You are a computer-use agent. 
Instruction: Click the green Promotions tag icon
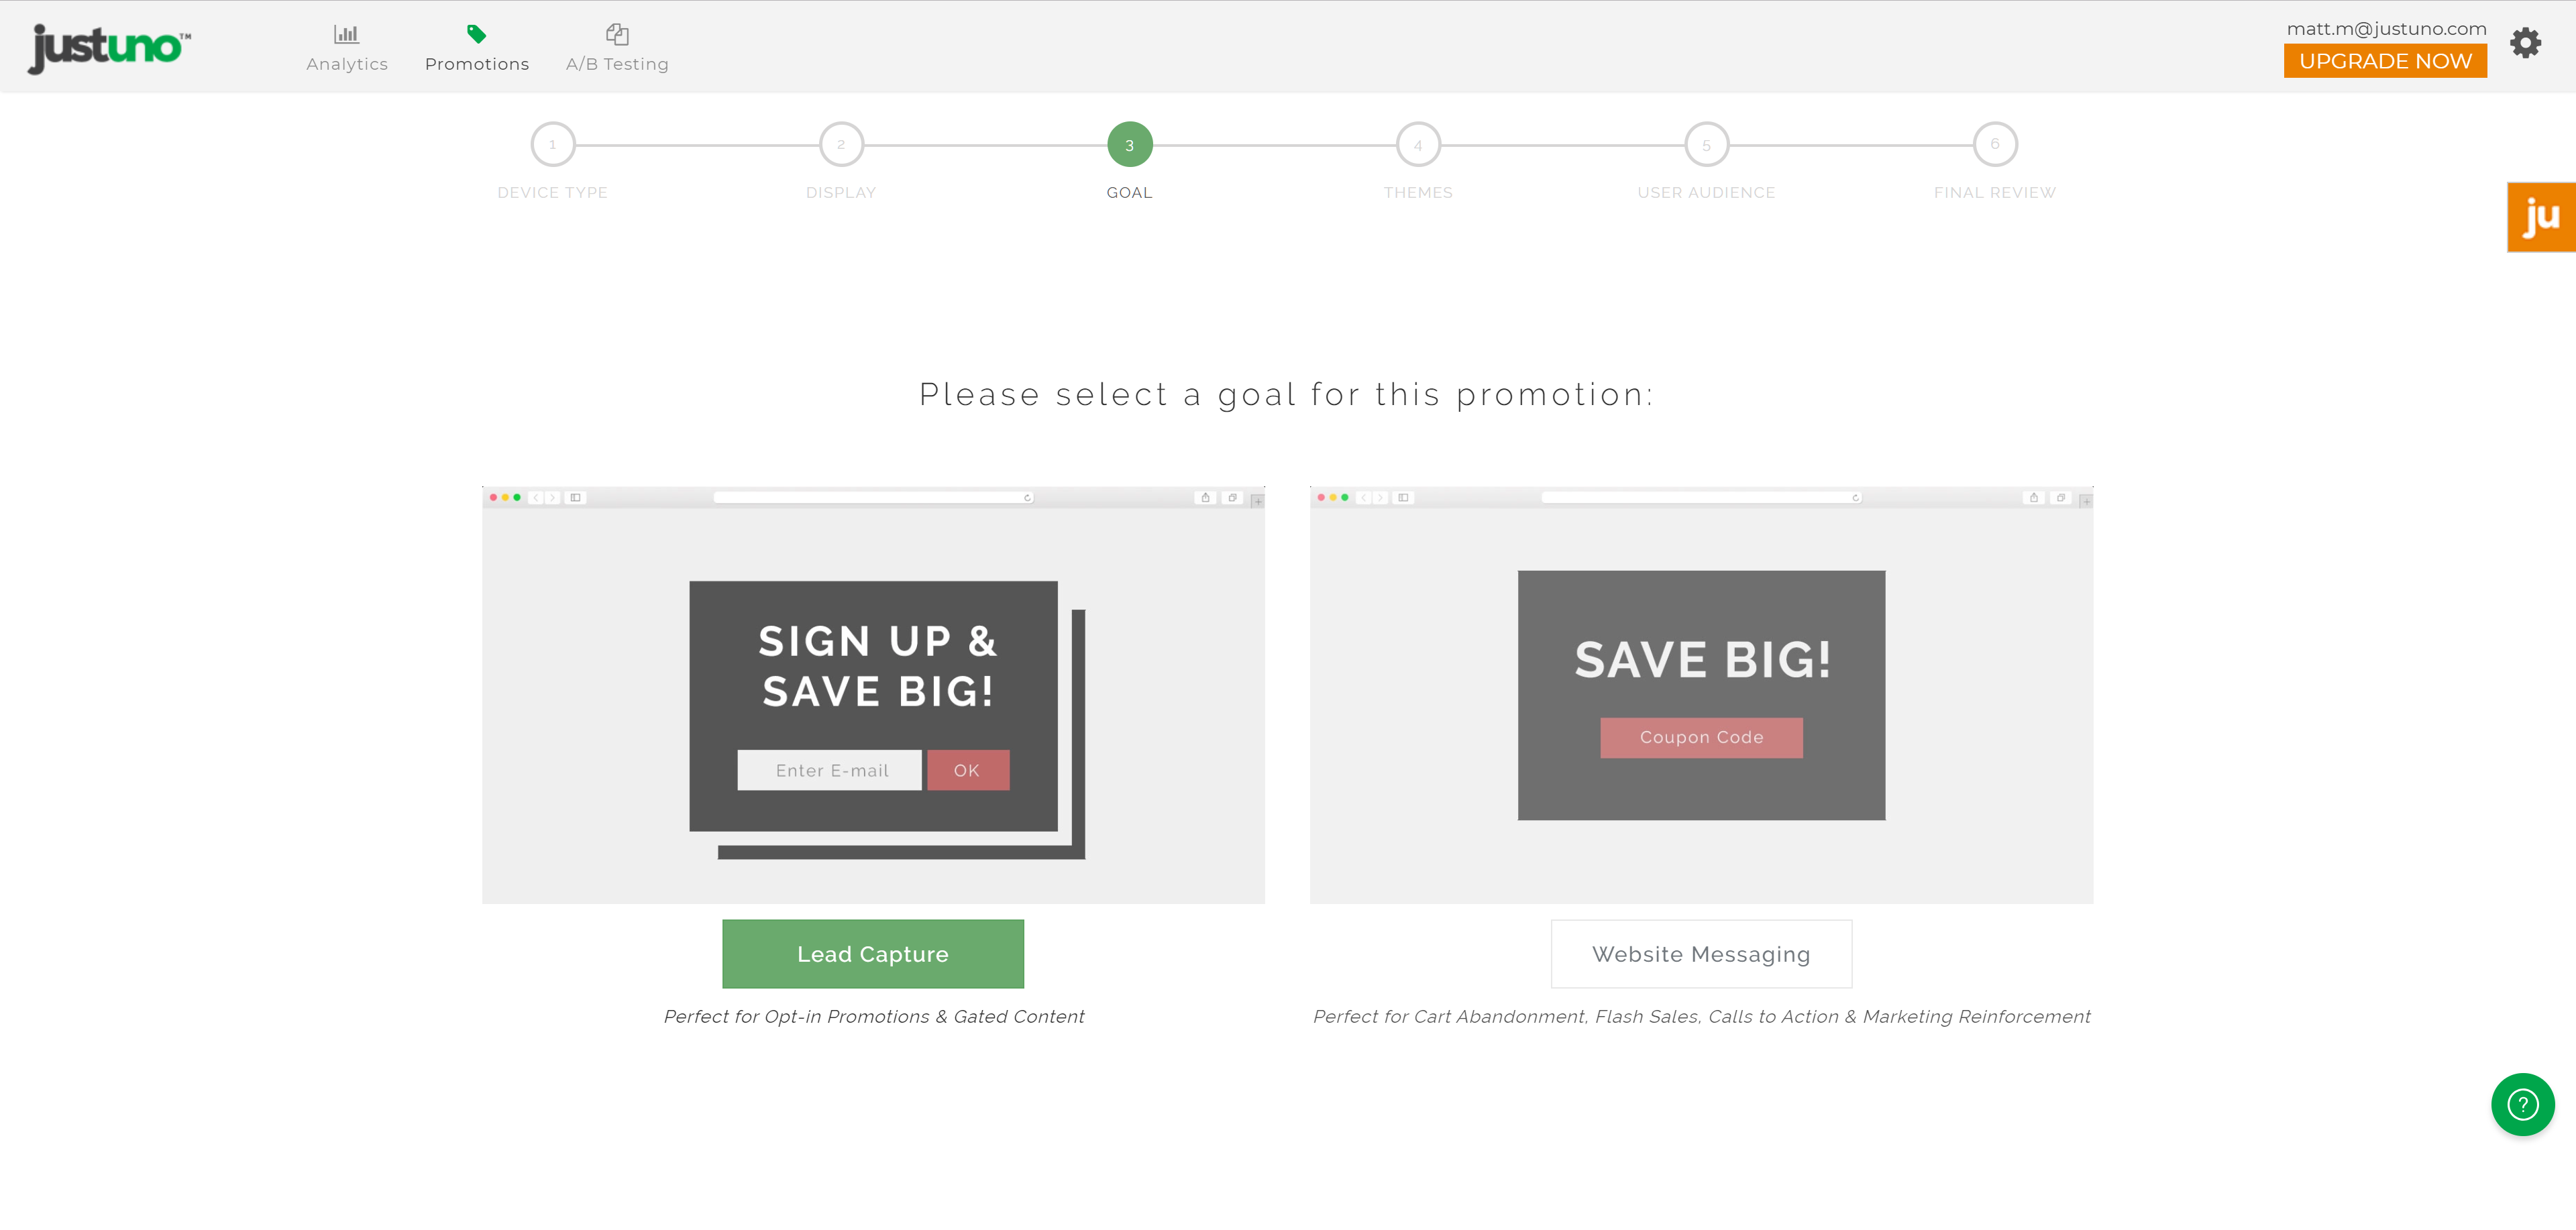tap(477, 34)
